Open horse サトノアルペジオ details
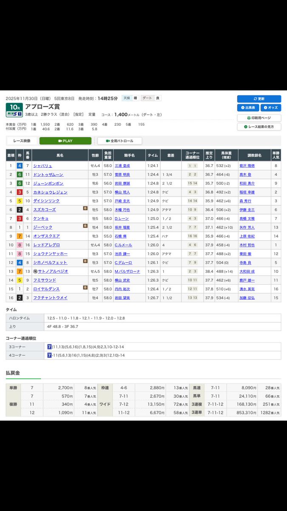 point(53,271)
